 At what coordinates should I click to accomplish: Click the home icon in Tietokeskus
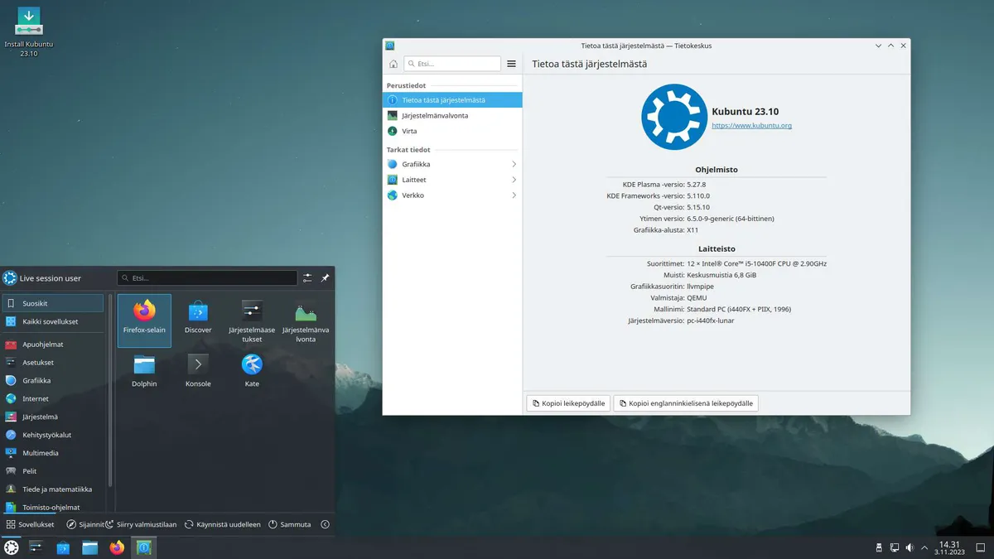tap(393, 64)
